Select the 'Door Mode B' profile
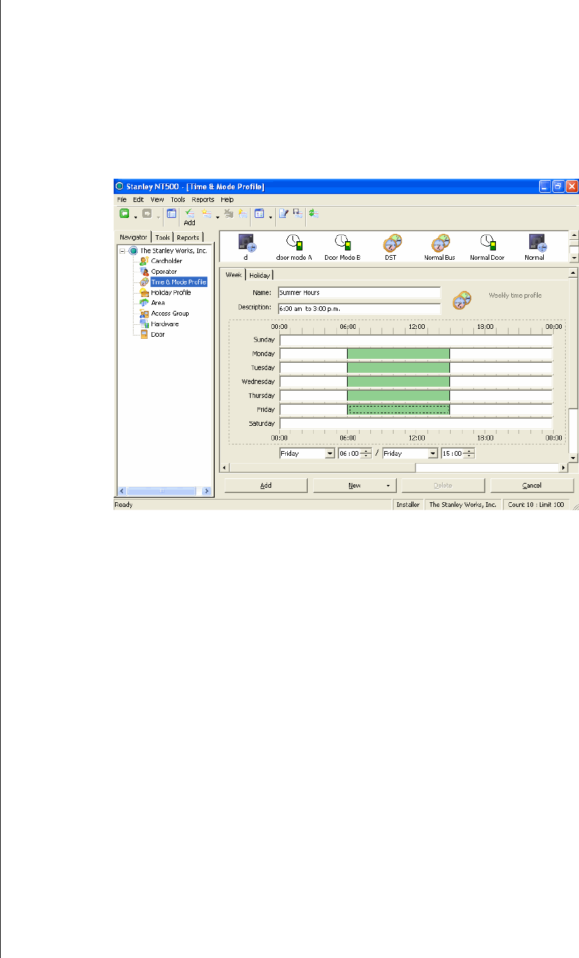Image resolution: width=579 pixels, height=958 pixels. point(342,246)
